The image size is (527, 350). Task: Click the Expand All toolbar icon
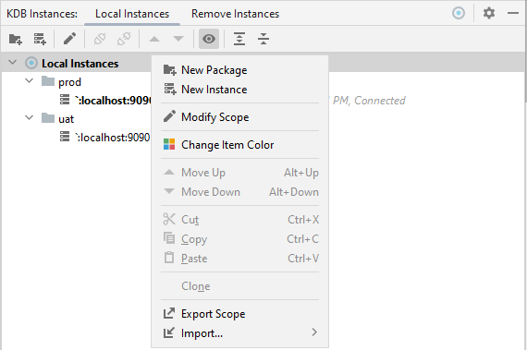tap(239, 39)
